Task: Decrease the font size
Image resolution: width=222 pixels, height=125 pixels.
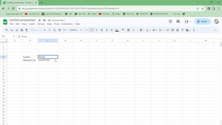Action: [86, 30]
